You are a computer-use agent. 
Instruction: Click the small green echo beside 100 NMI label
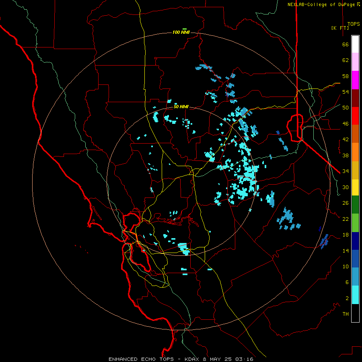[x=185, y=29]
